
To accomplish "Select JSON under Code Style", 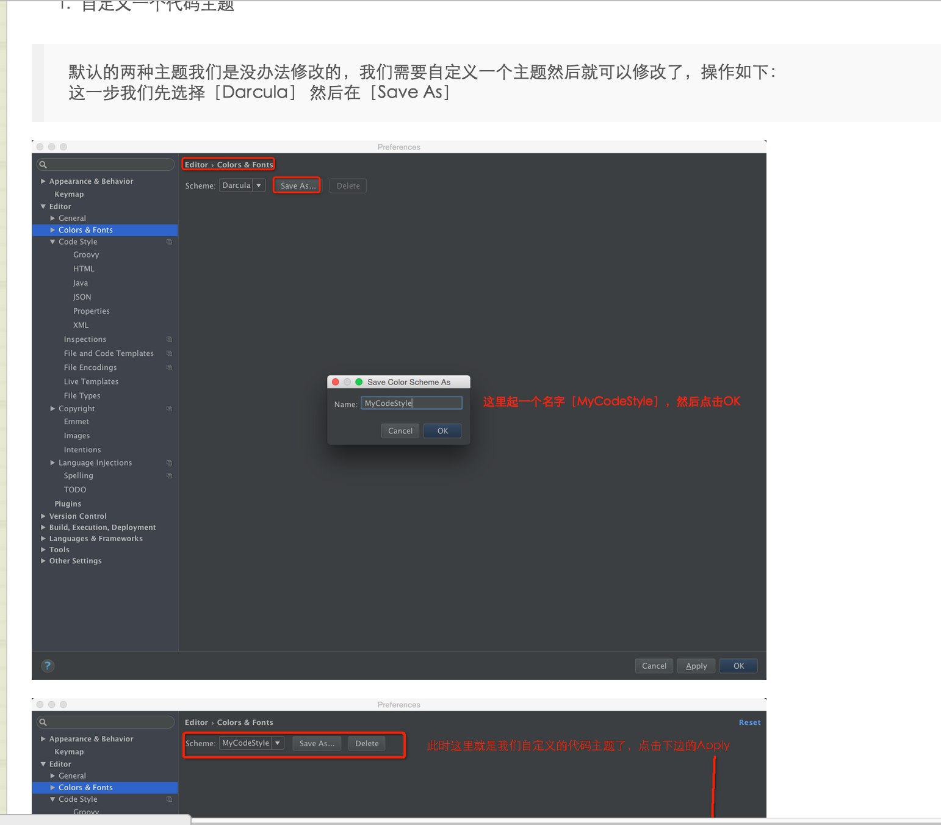I will pyautogui.click(x=82, y=297).
